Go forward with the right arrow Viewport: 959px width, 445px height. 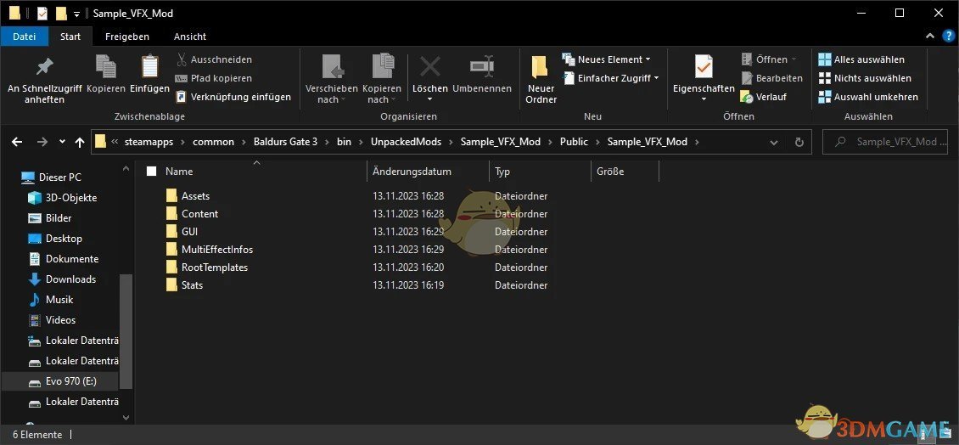(x=42, y=142)
